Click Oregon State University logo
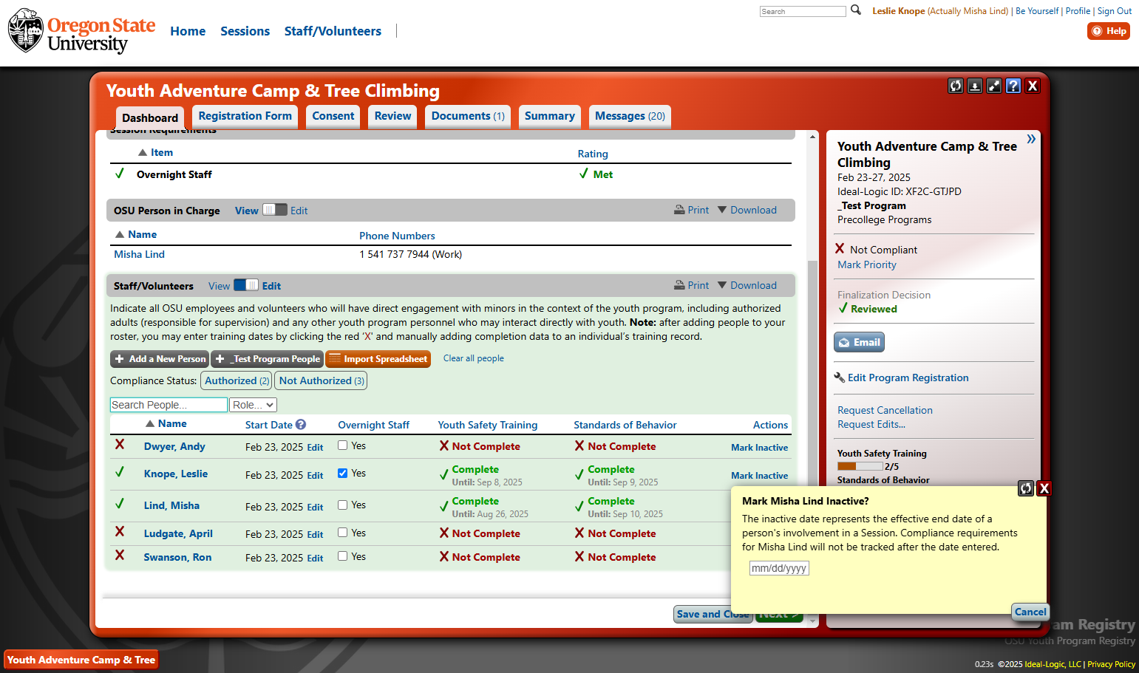This screenshot has height=673, width=1139. point(81,31)
